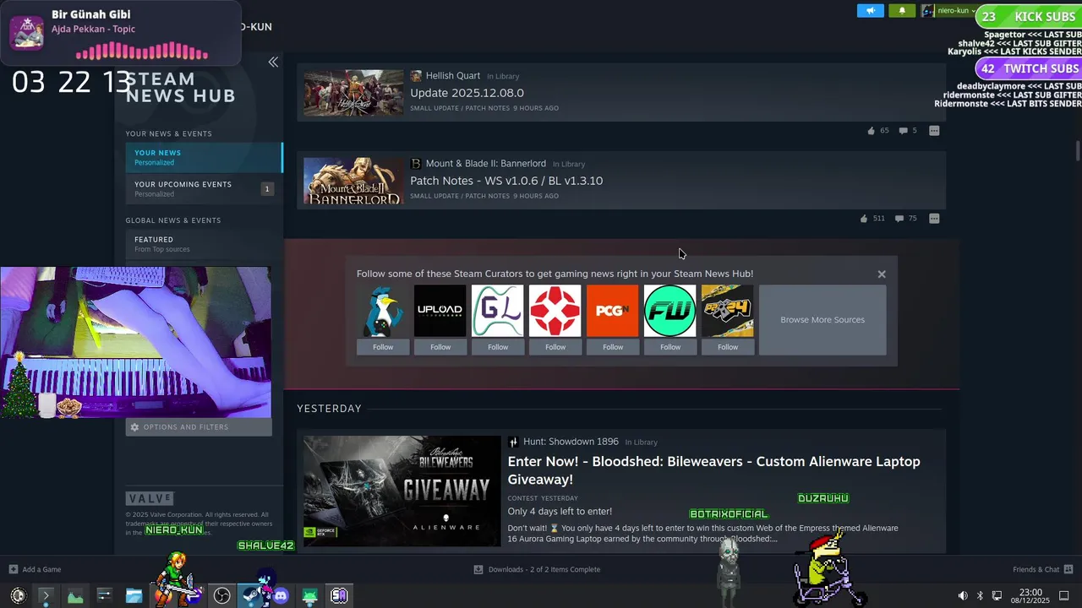This screenshot has width=1082, height=608.
Task: Follow the yellow-logo curator
Action: [728, 347]
